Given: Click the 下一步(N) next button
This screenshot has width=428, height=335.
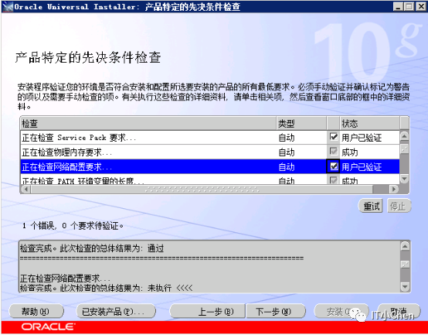Looking at the screenshot, I should [x=275, y=311].
